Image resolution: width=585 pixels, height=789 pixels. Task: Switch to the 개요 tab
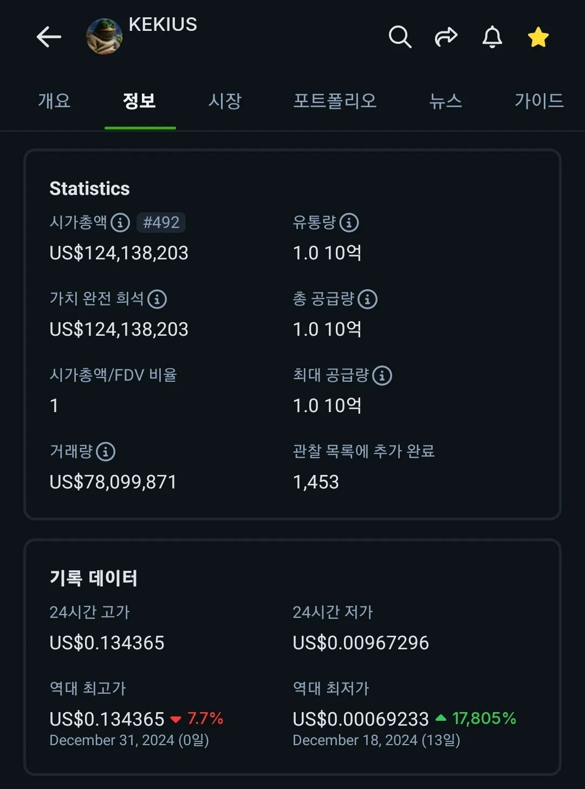point(54,101)
